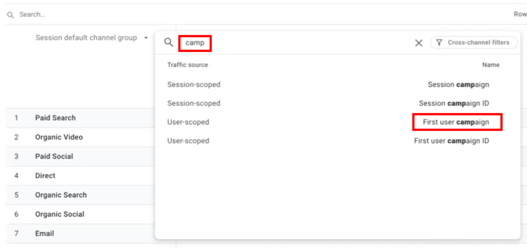
Task: Click the Paid Social row
Action: [x=54, y=156]
